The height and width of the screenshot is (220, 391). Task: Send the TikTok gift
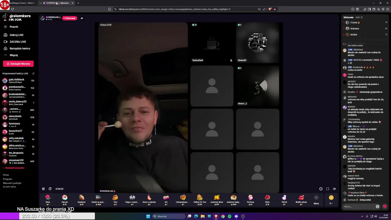click(x=284, y=200)
